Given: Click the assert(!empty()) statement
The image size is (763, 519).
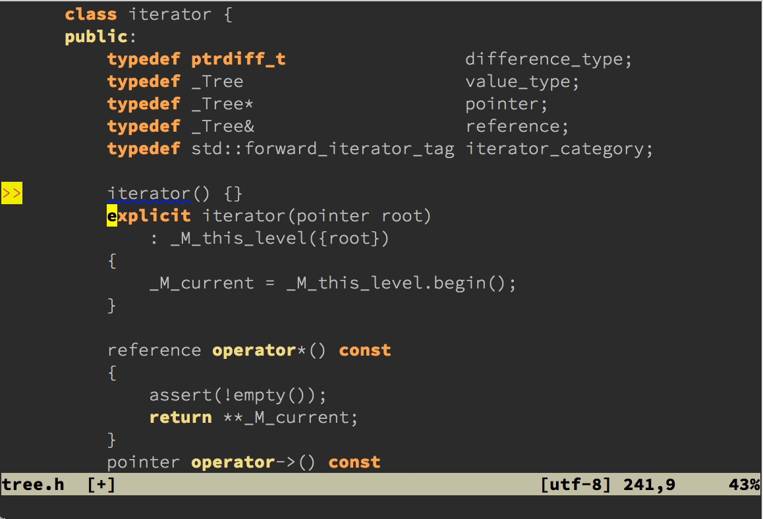Looking at the screenshot, I should pyautogui.click(x=238, y=395).
